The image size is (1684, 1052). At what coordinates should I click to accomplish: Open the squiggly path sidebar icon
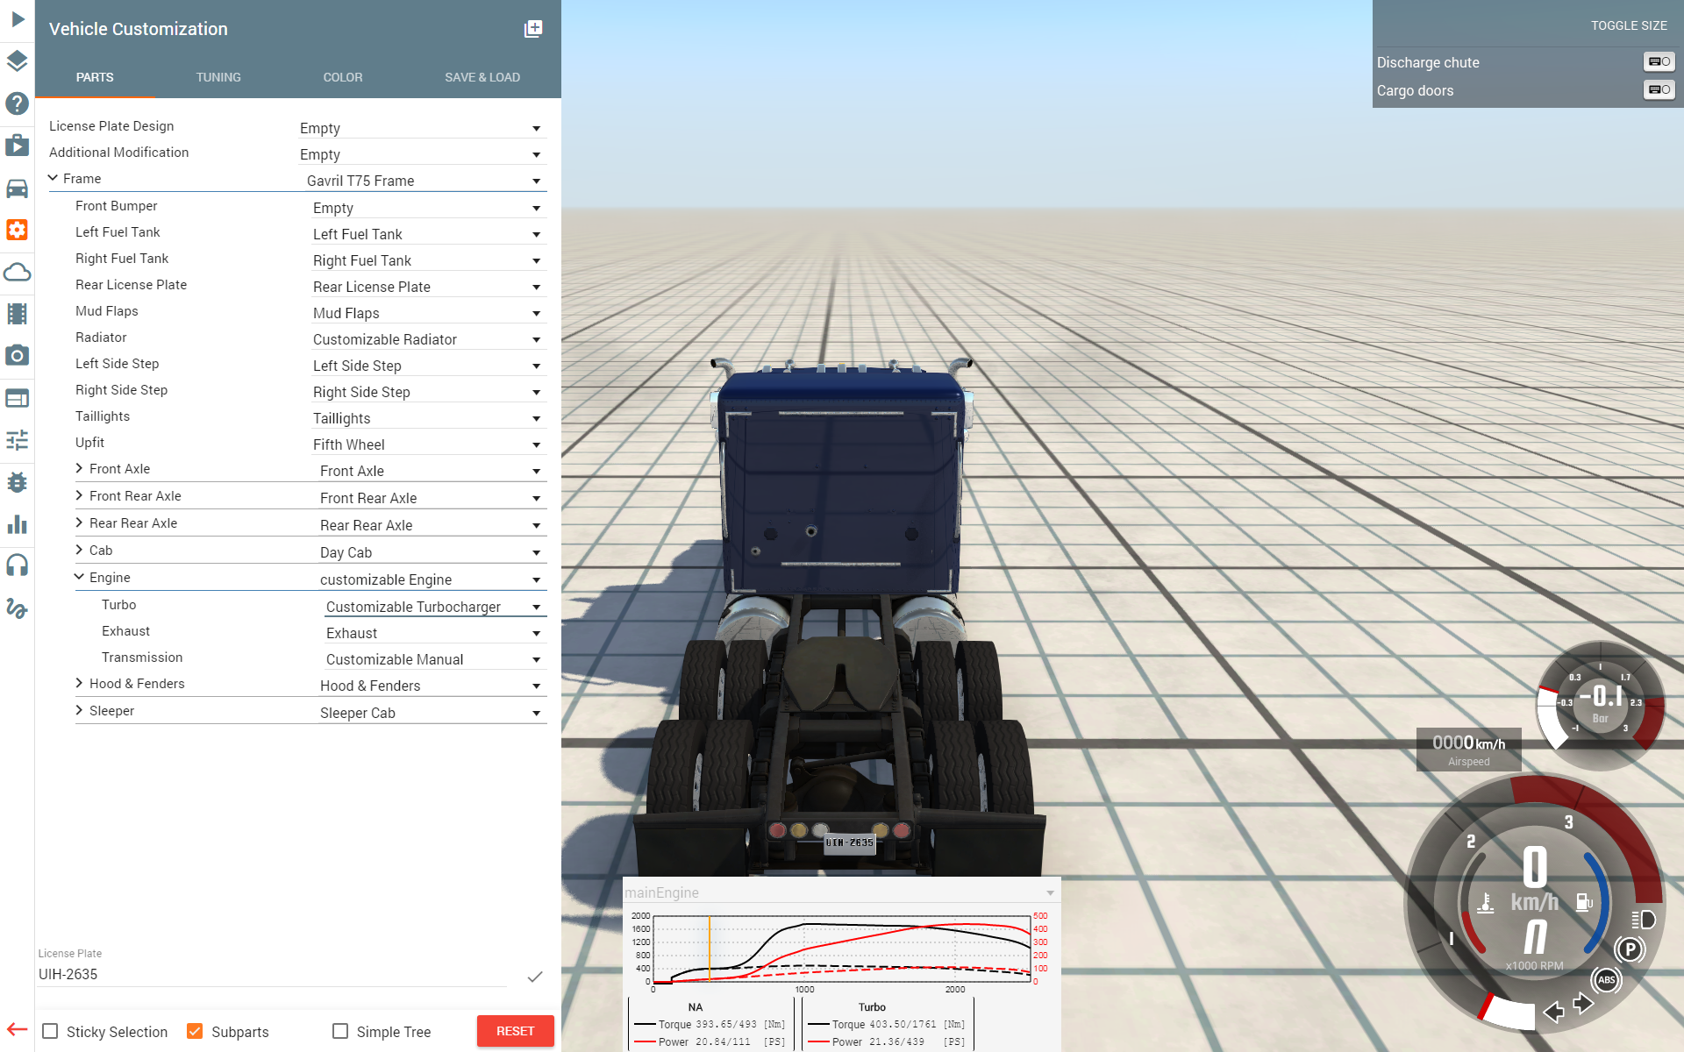click(x=18, y=608)
